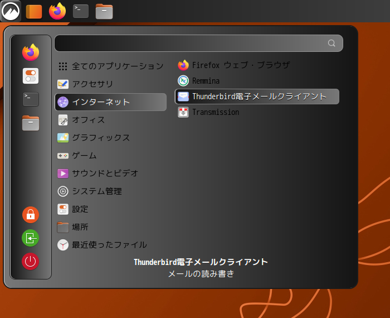Open terminal from menu favorites sidebar

(31, 99)
